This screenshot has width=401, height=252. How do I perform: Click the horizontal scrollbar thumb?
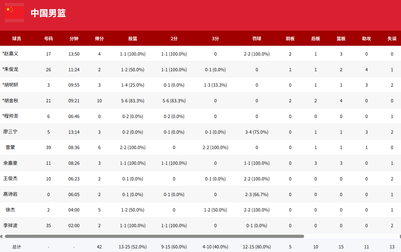[x=155, y=236]
